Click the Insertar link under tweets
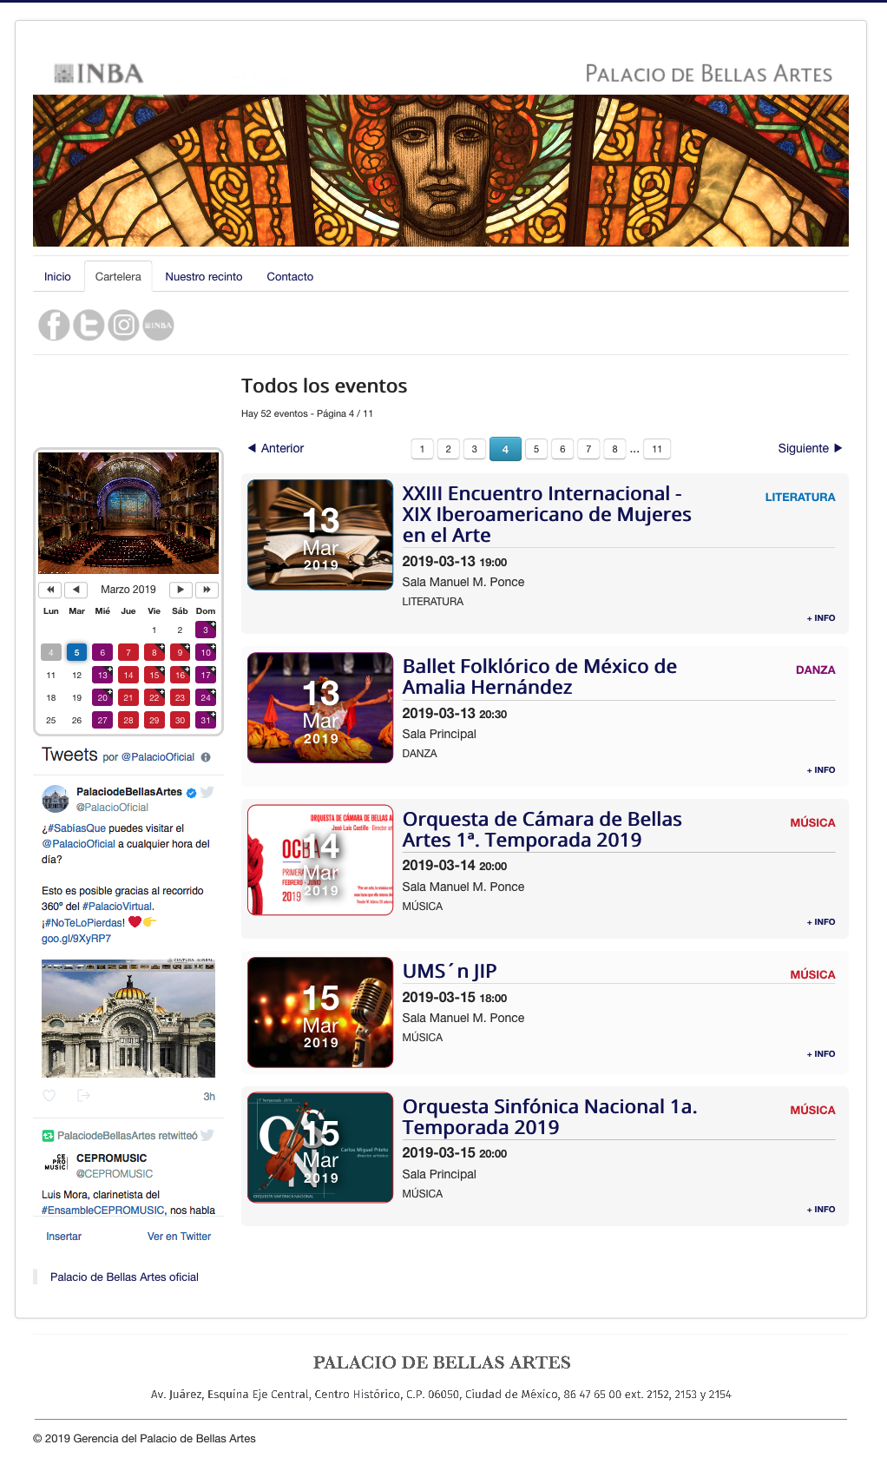 pos(64,1237)
